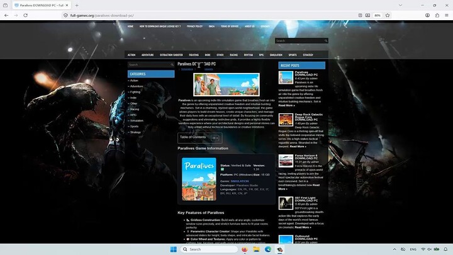The height and width of the screenshot is (255, 453).
Task: Click the Simulation breadcrumb under the title
Action: 187,69
